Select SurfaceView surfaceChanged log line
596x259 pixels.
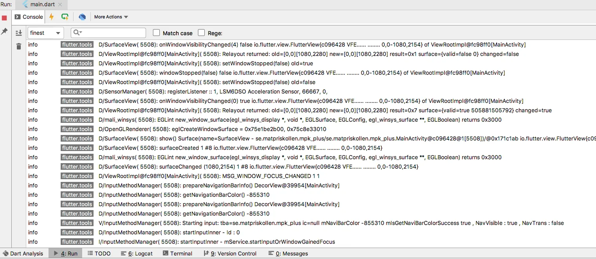pyautogui.click(x=311, y=167)
